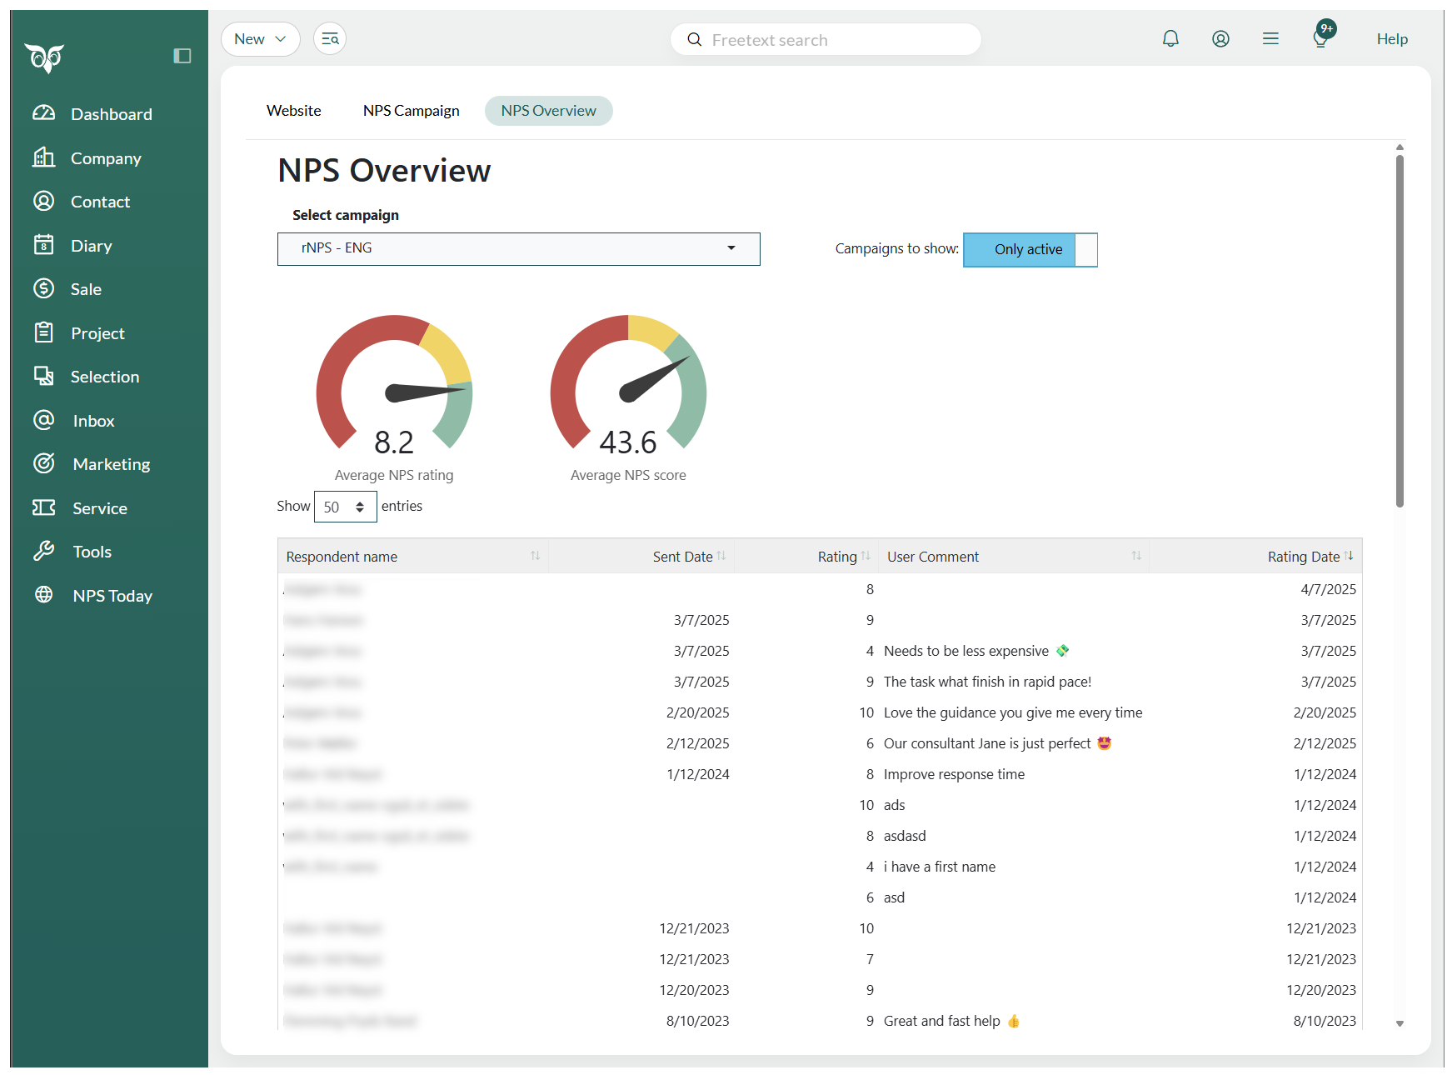
Task: Click the Help link
Action: (x=1391, y=39)
